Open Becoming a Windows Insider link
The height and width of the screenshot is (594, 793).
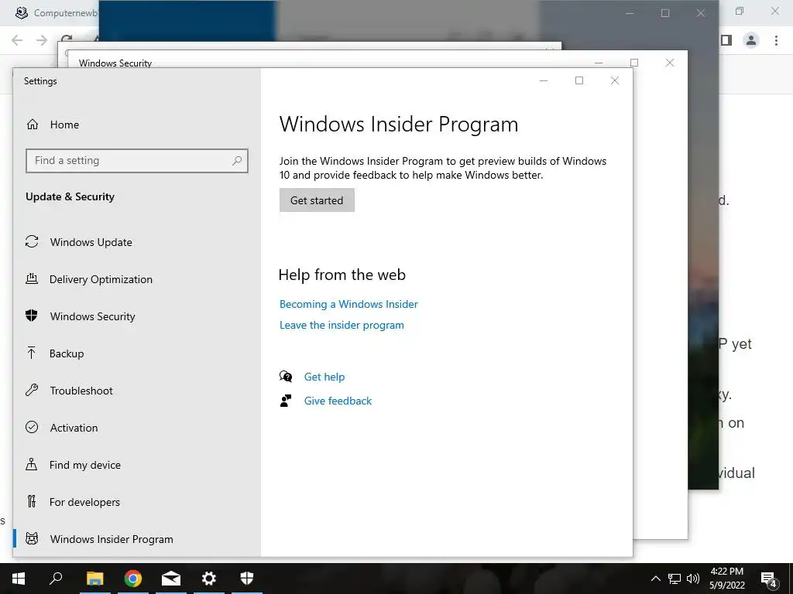point(348,304)
